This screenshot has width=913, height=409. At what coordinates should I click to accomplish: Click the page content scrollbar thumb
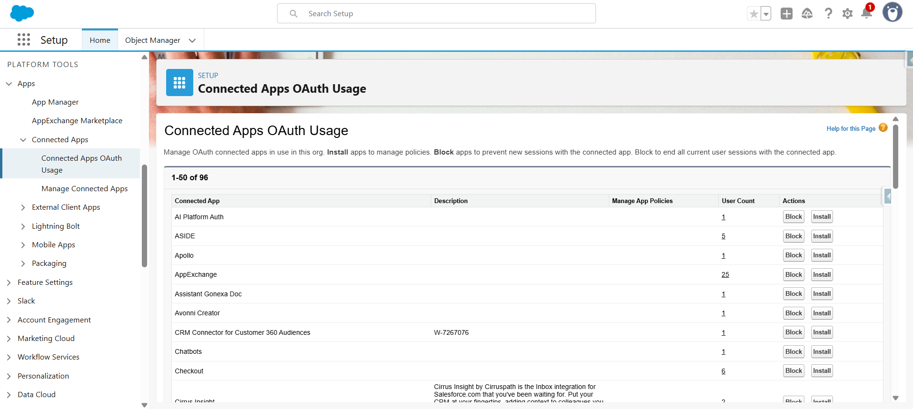click(895, 157)
